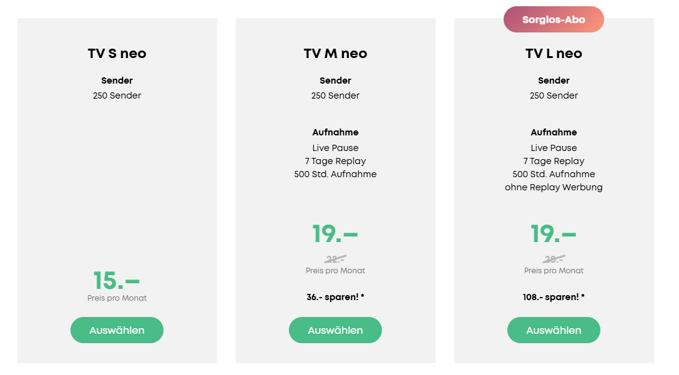Click the TV S neo heading
Viewport: 679px width, 375px height.
coord(117,54)
